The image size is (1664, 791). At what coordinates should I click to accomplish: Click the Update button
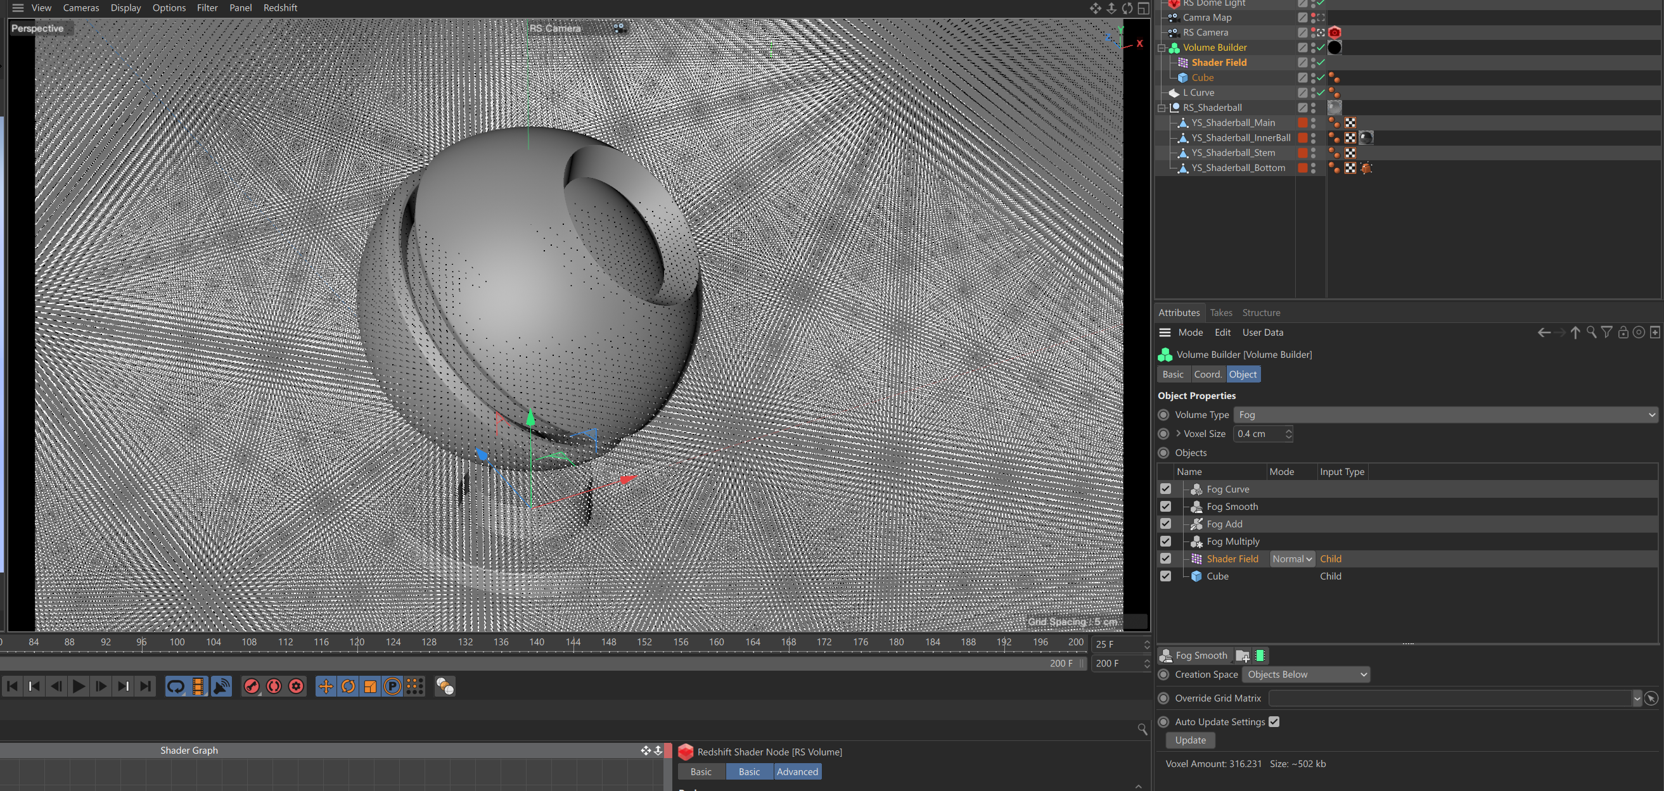coord(1190,740)
